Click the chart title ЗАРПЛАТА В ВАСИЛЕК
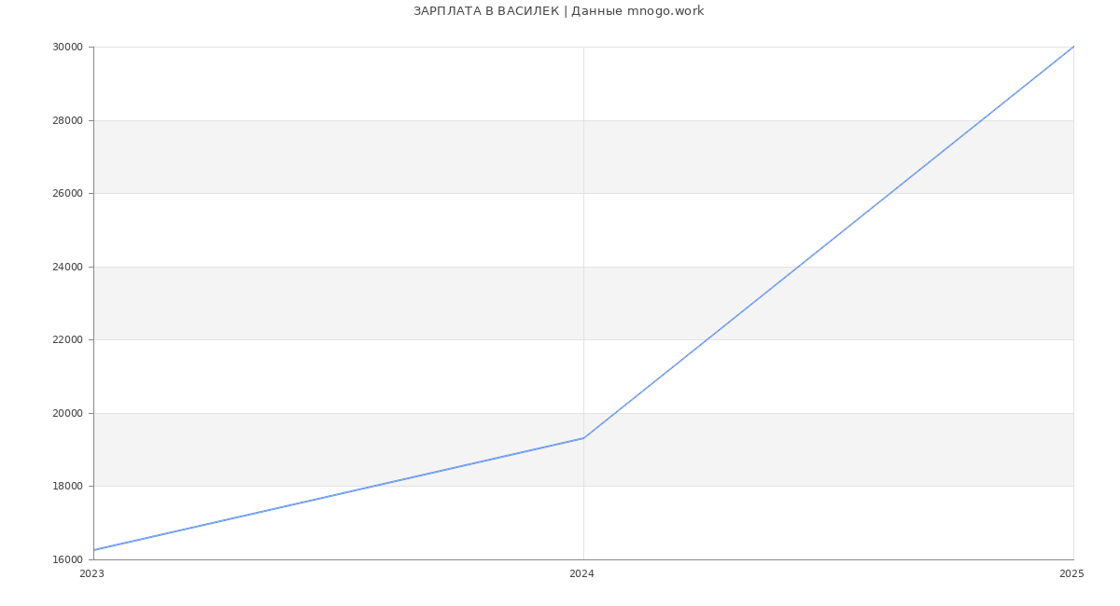Image resolution: width=1120 pixels, height=606 pixels. click(558, 11)
